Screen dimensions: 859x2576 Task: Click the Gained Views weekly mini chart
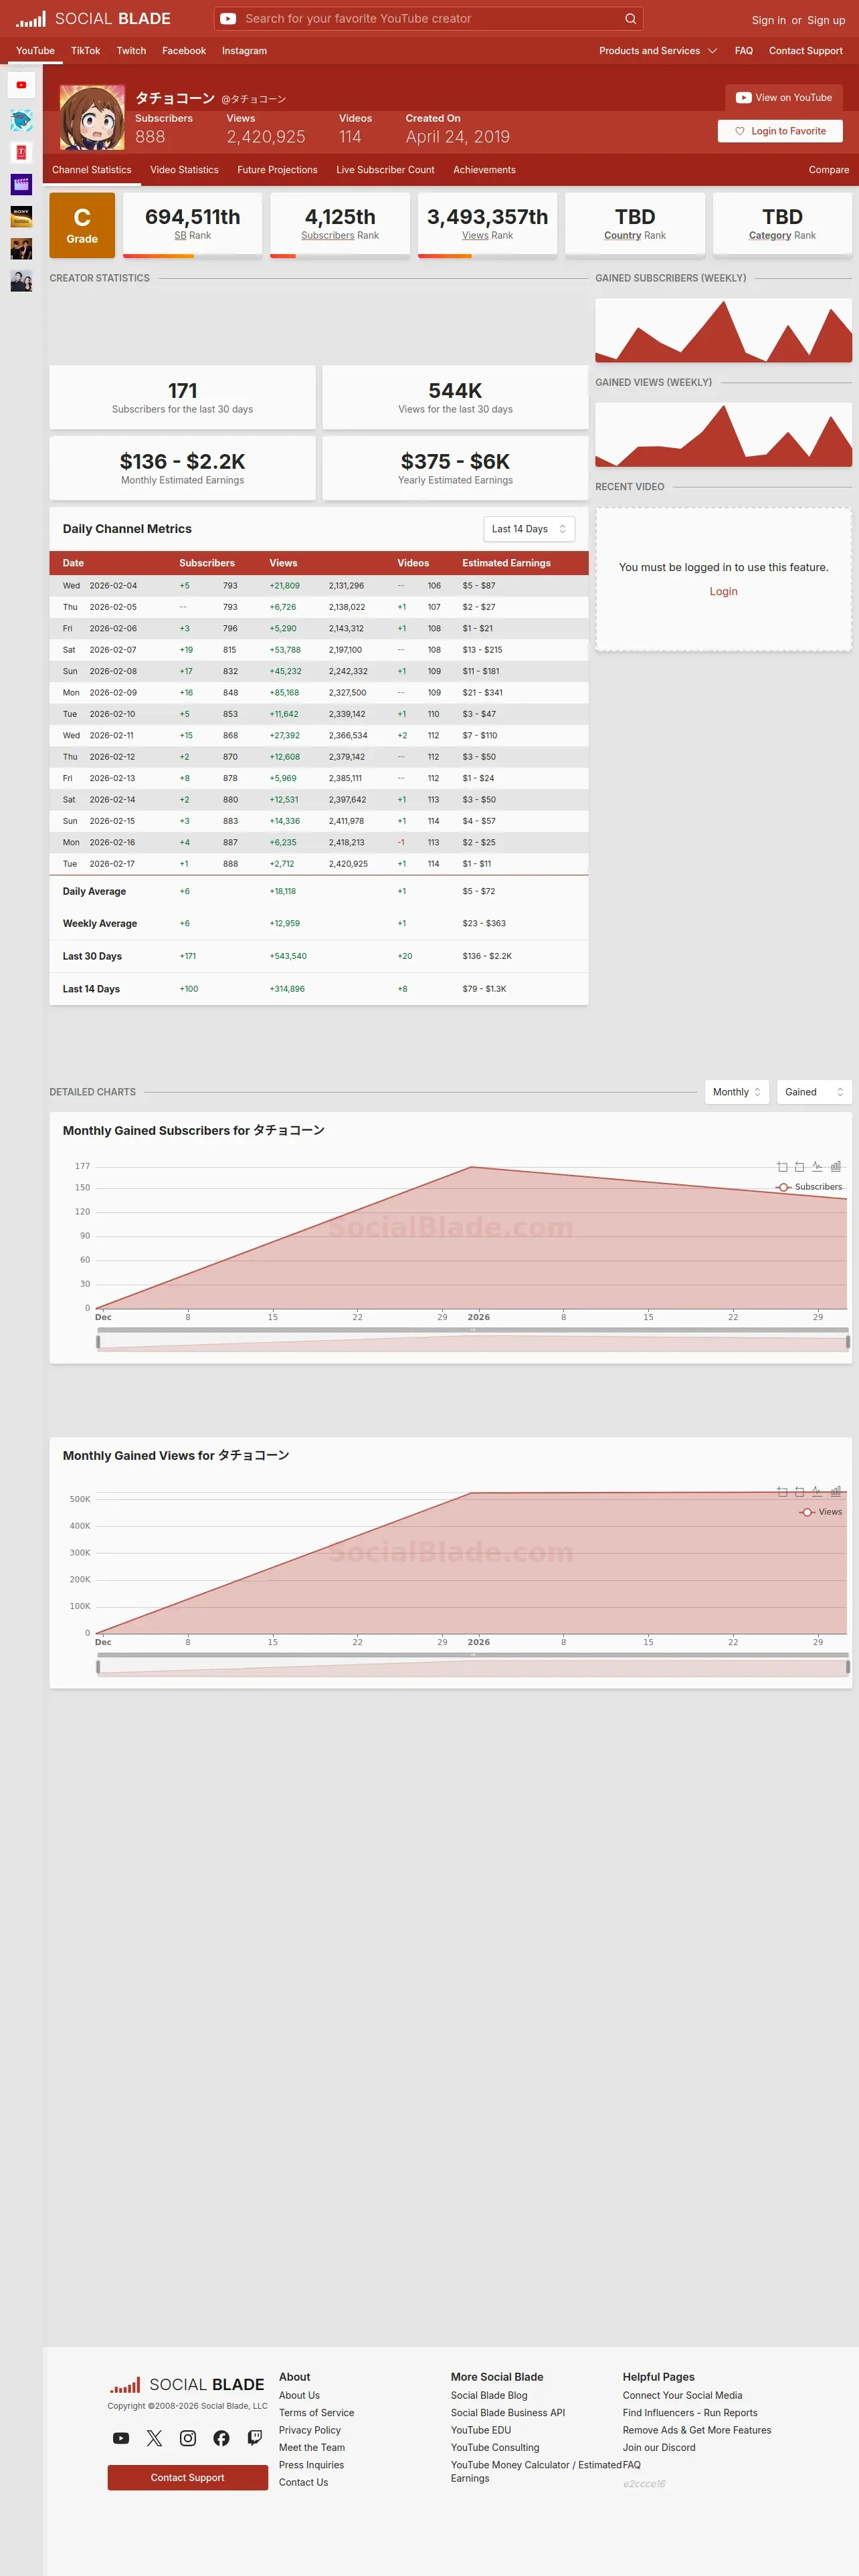[x=724, y=435]
